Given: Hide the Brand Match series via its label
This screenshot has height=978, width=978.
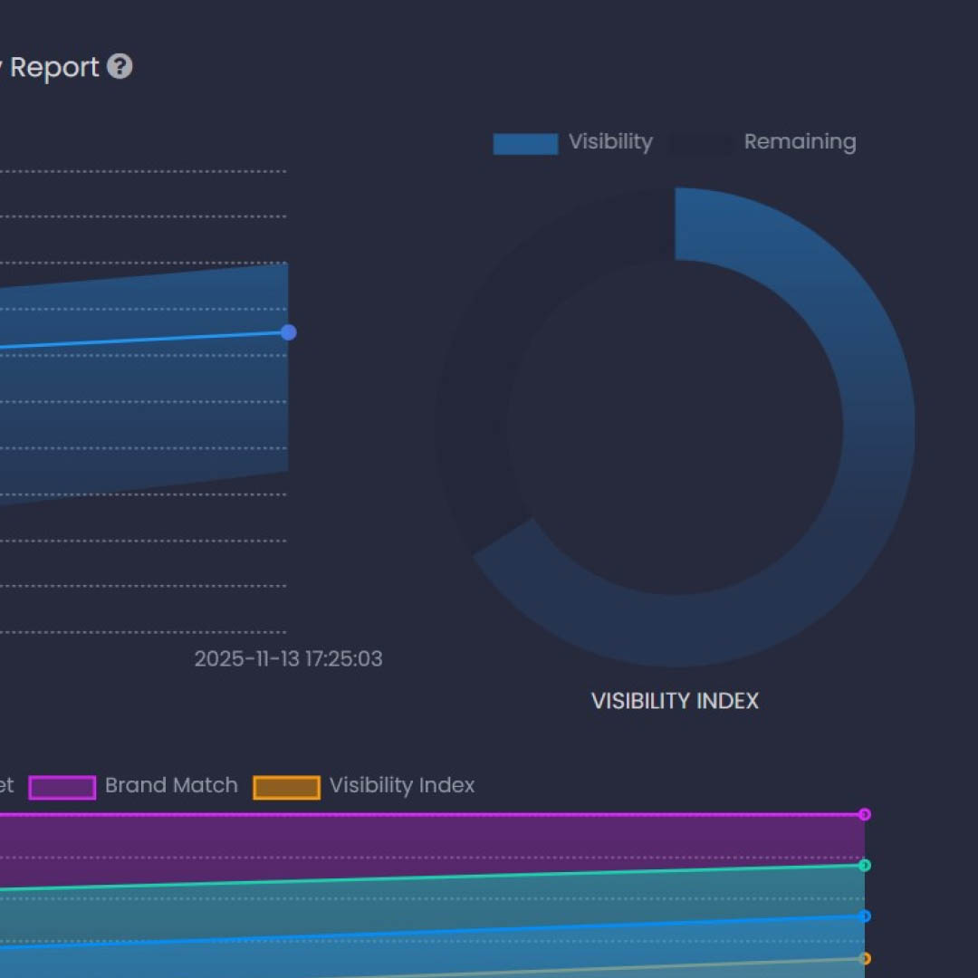Looking at the screenshot, I should coord(171,785).
